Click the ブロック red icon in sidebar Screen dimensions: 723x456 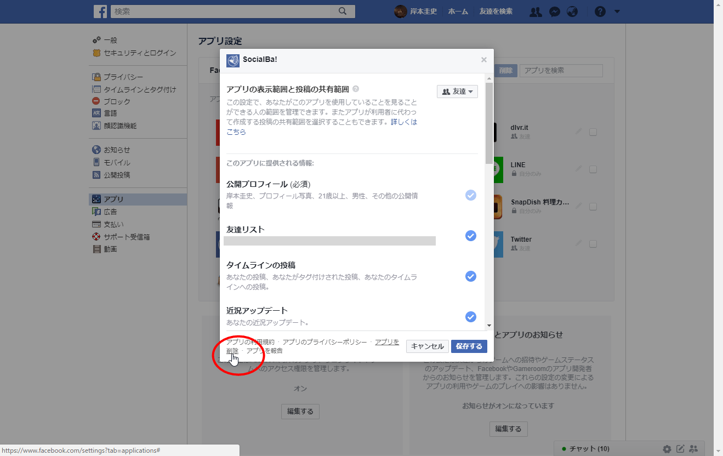tap(96, 101)
